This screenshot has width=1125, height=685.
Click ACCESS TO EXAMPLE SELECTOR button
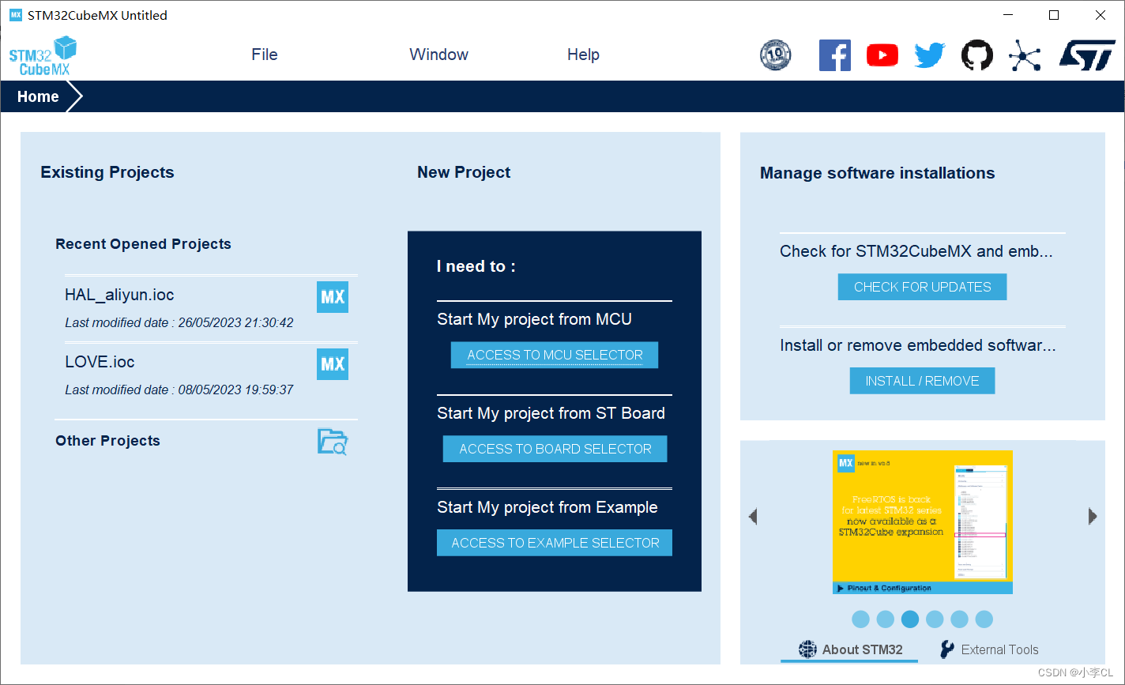(555, 543)
